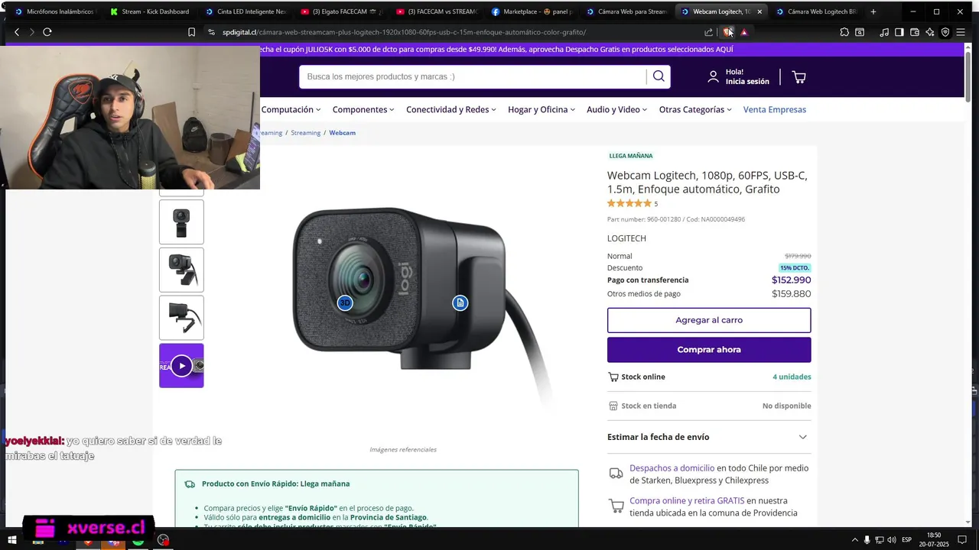The height and width of the screenshot is (550, 979).
Task: Switch to FACECAM vs STREAMCAM tab
Action: (438, 11)
